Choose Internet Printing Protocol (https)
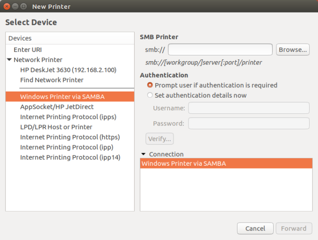Viewport: 318px width, 240px height. pos(70,137)
